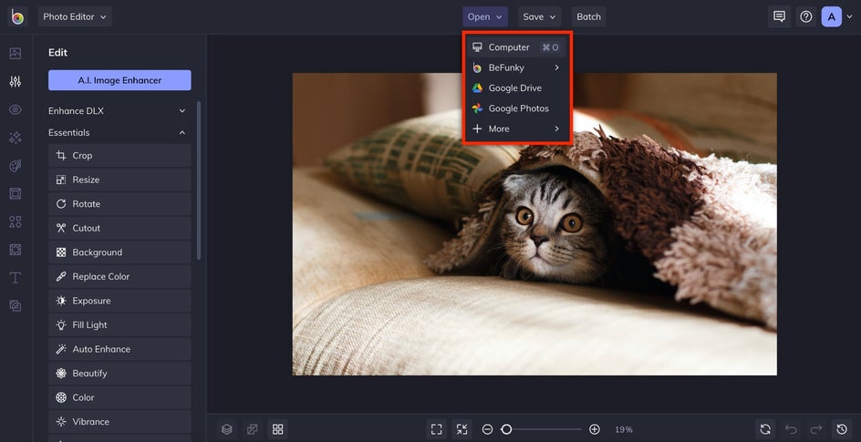The image size is (861, 442).
Task: Click the reset rotate arrows icon
Action: click(x=765, y=429)
